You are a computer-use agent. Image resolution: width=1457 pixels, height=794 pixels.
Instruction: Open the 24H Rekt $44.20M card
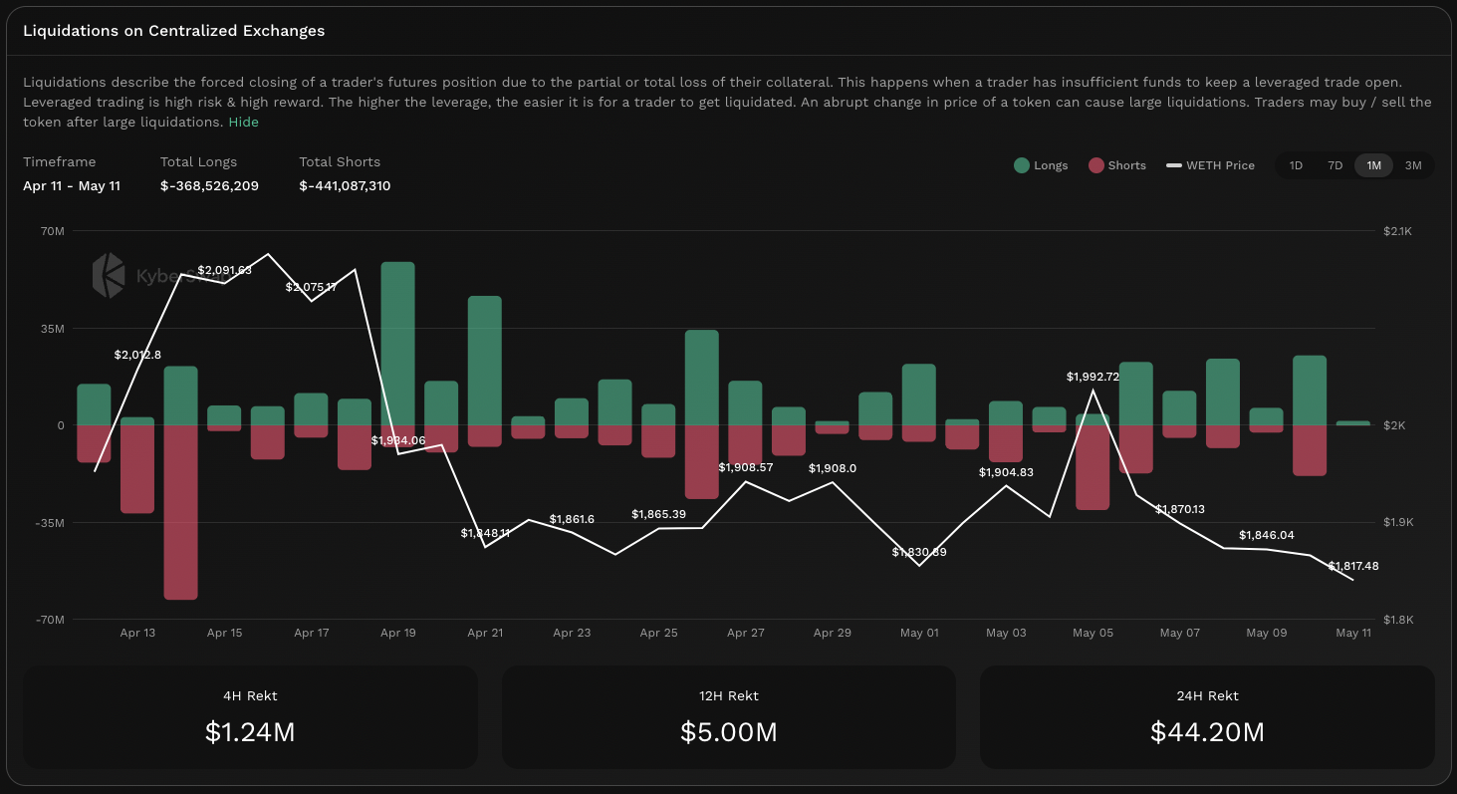tap(1207, 717)
